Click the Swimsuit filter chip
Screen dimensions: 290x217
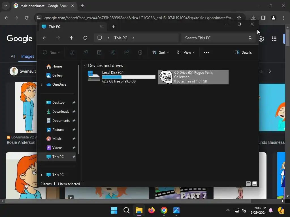tap(23, 71)
